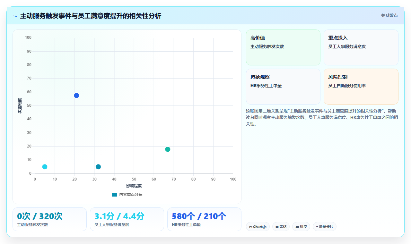This screenshot has height=244, width=411.
Task: Click the page title 主动服务触发事件与员工满意度提升的相关性分析
Action: [x=91, y=16]
